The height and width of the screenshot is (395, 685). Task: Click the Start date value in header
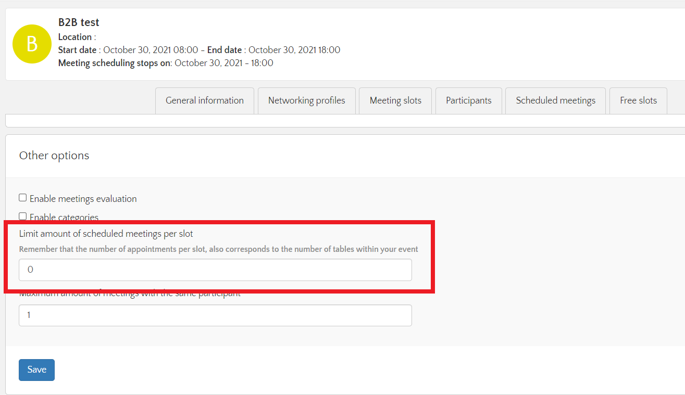coord(151,50)
